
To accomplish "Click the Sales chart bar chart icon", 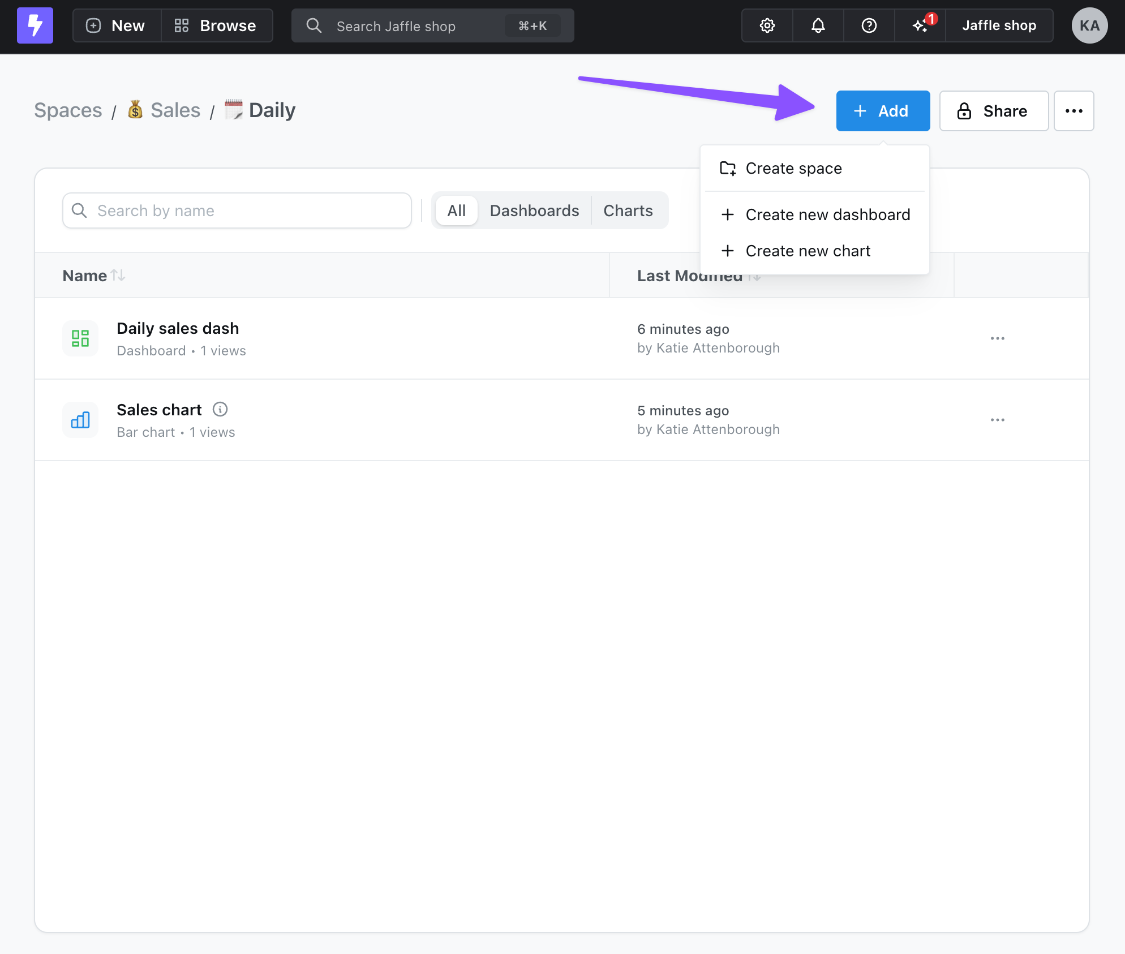I will pyautogui.click(x=80, y=420).
